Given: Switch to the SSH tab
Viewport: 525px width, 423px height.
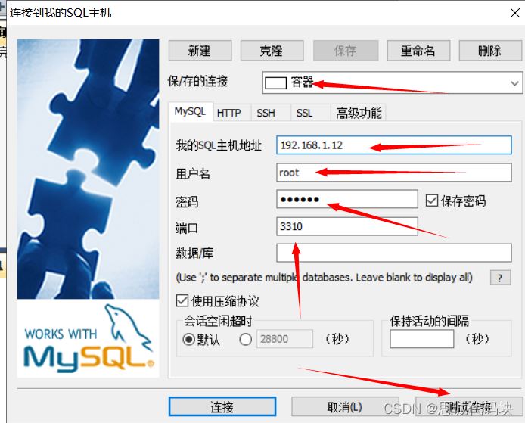Looking at the screenshot, I should (x=266, y=113).
